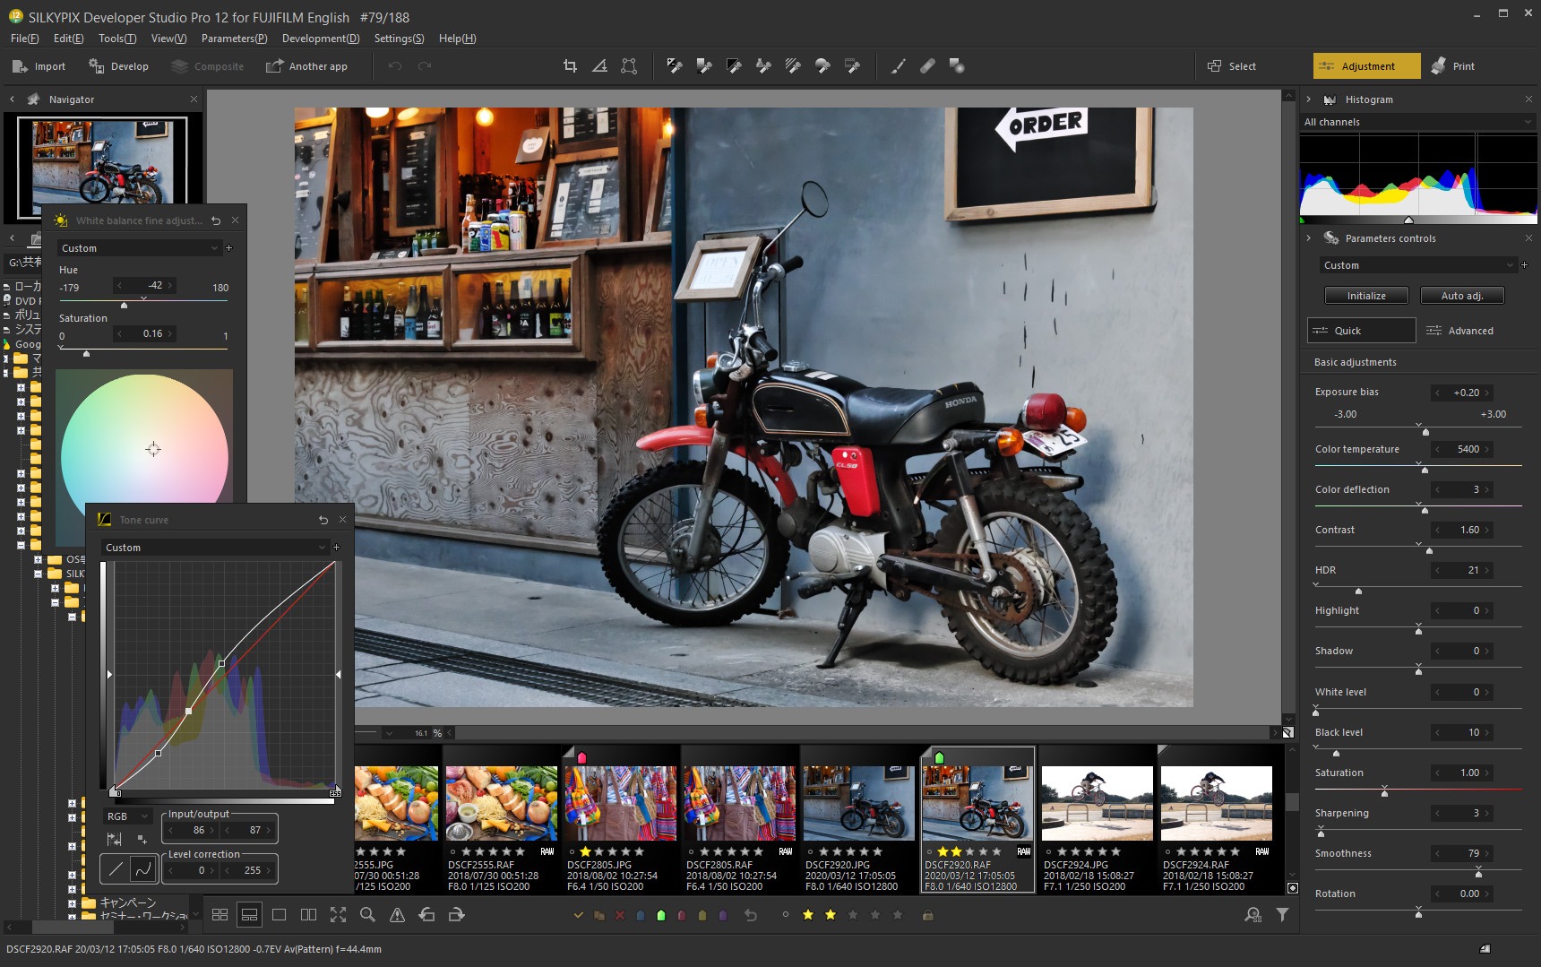
Task: Switch to single preview view
Action: pyautogui.click(x=279, y=914)
